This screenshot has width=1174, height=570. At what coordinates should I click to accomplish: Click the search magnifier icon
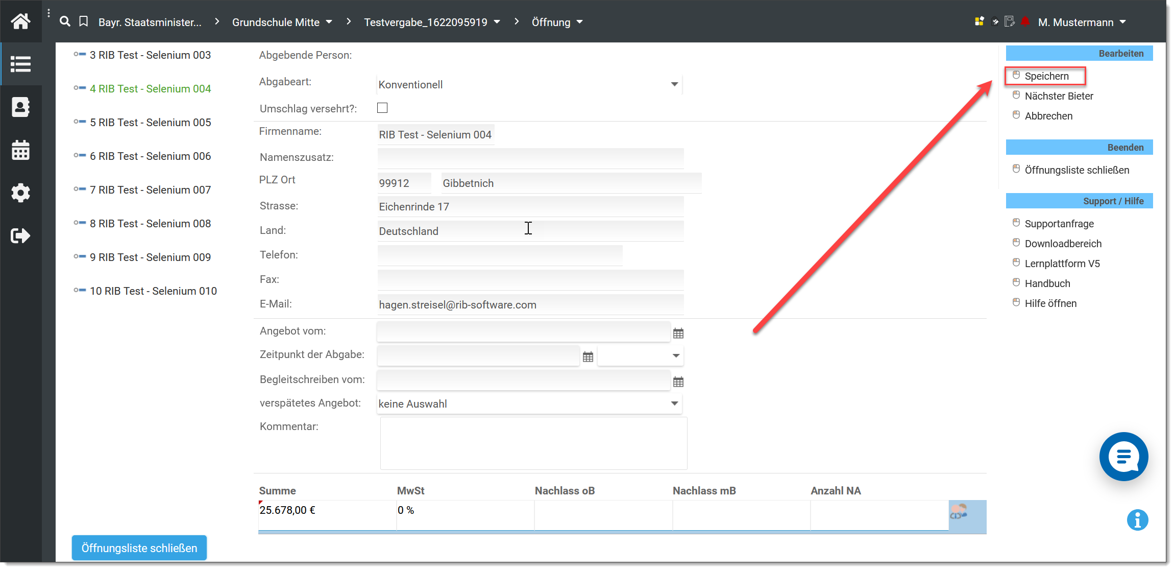[x=65, y=21]
